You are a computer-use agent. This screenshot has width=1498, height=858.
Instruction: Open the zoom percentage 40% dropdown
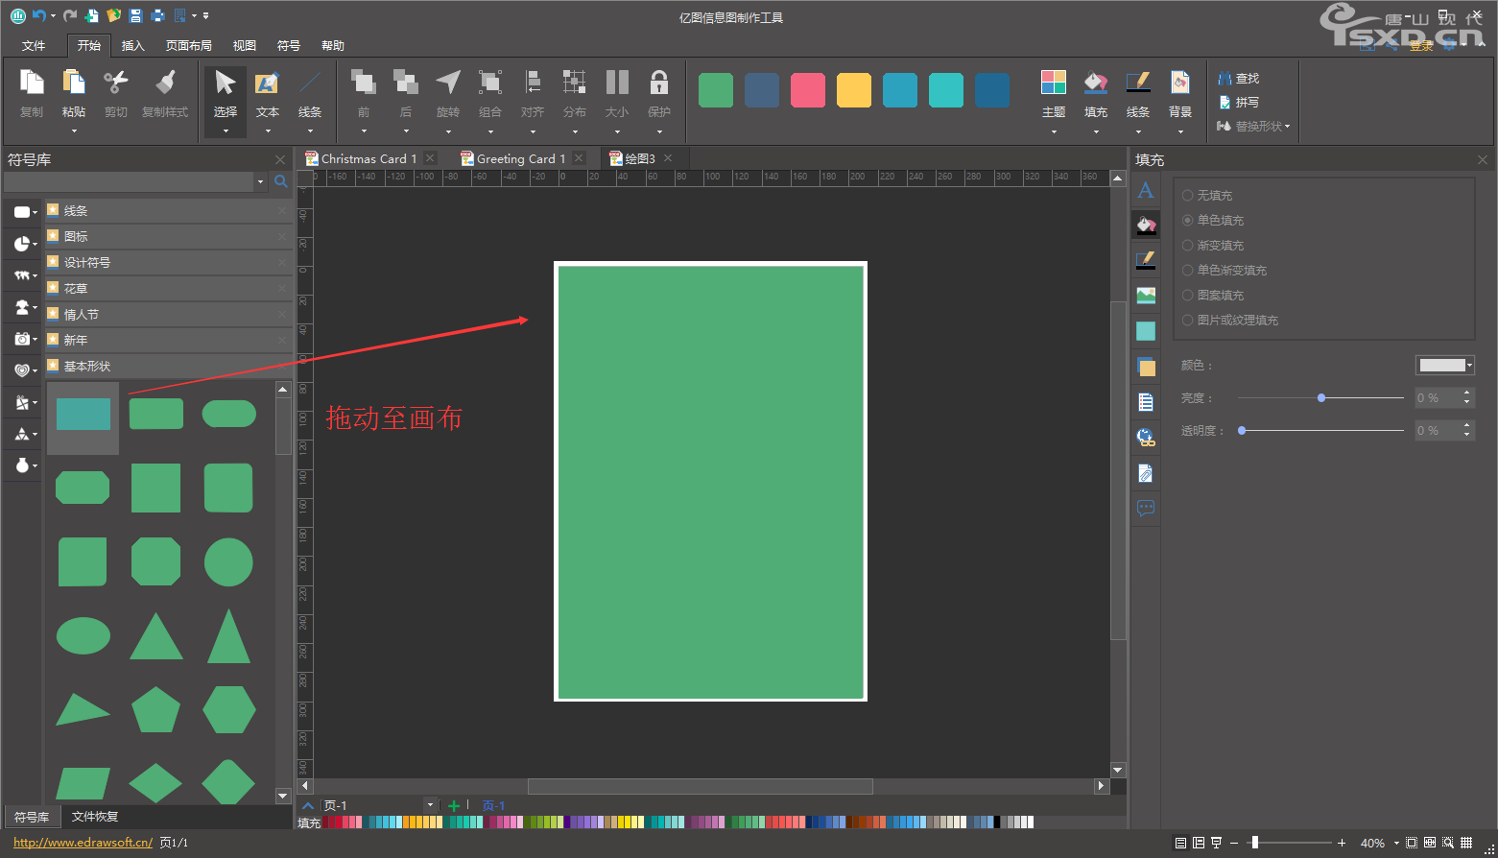click(x=1396, y=844)
